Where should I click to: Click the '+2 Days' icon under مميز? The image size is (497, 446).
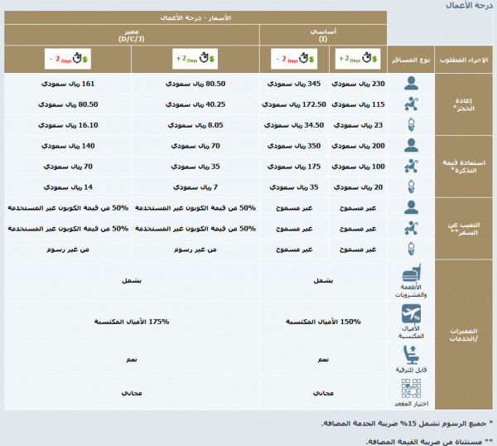tap(195, 58)
